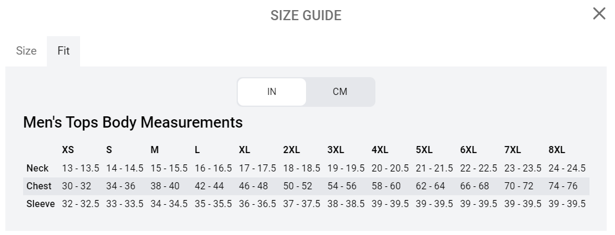The image size is (615, 235).
Task: Click the SIZE GUIDE title
Action: click(x=306, y=15)
